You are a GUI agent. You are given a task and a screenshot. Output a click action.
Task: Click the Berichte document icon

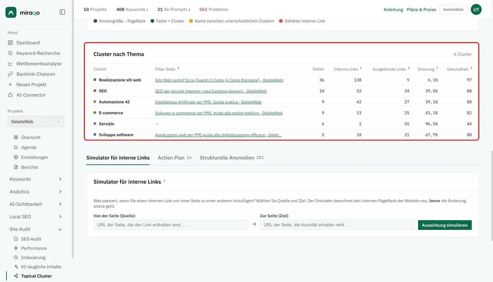pyautogui.click(x=16, y=167)
